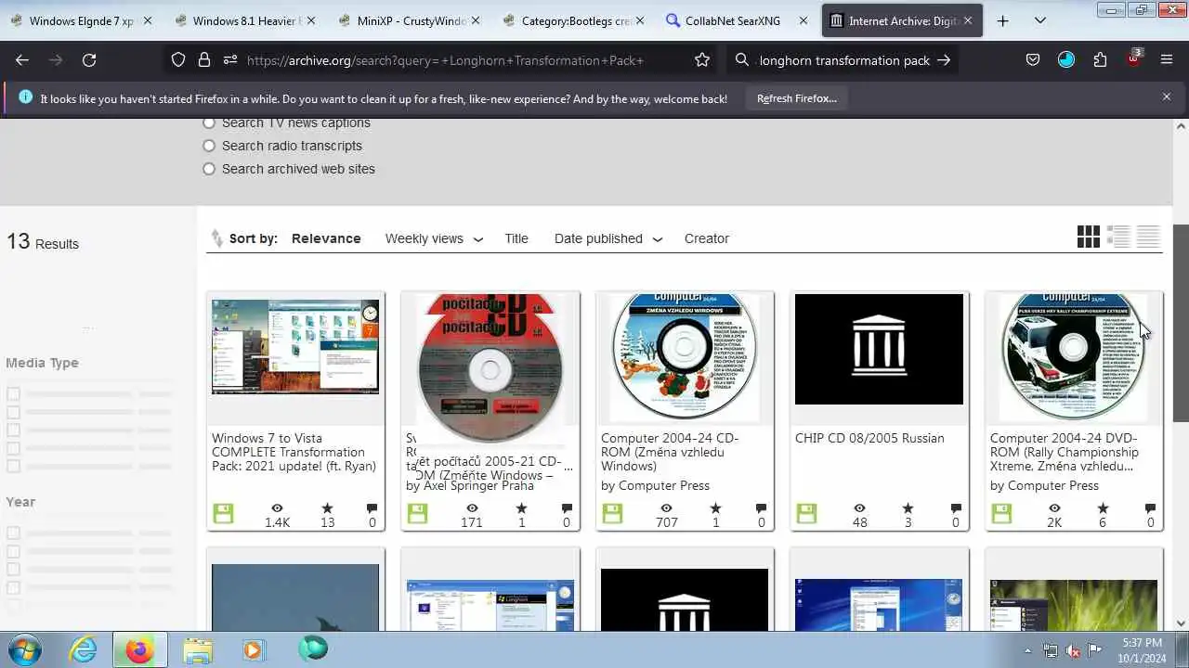Switch to the MiniXP - CrustyWindows tab
This screenshot has width=1189, height=668.
(x=411, y=20)
